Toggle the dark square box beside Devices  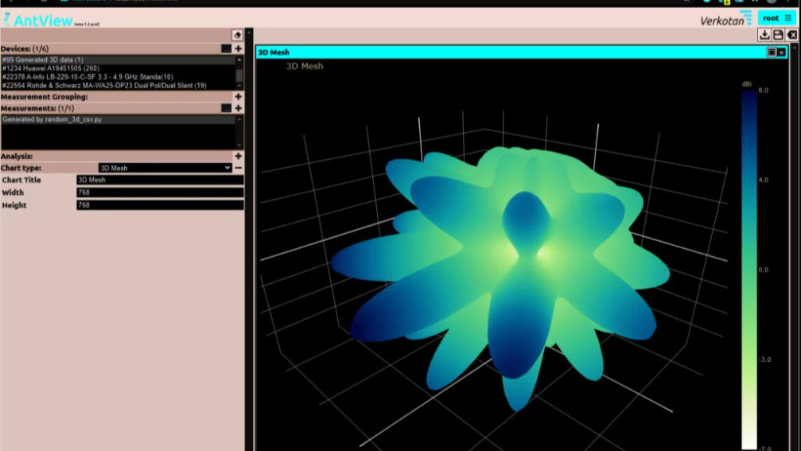(x=226, y=49)
